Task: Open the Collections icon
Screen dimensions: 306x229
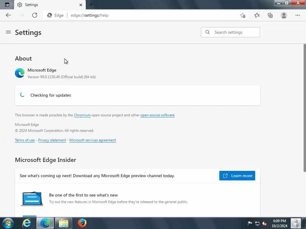Action: click(x=270, y=15)
